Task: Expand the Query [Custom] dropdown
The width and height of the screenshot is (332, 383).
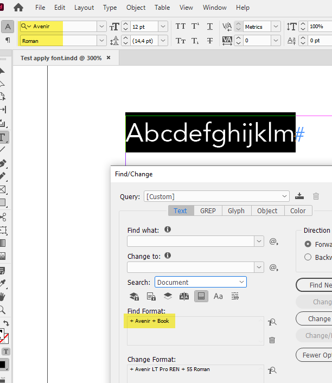Action: click(284, 196)
